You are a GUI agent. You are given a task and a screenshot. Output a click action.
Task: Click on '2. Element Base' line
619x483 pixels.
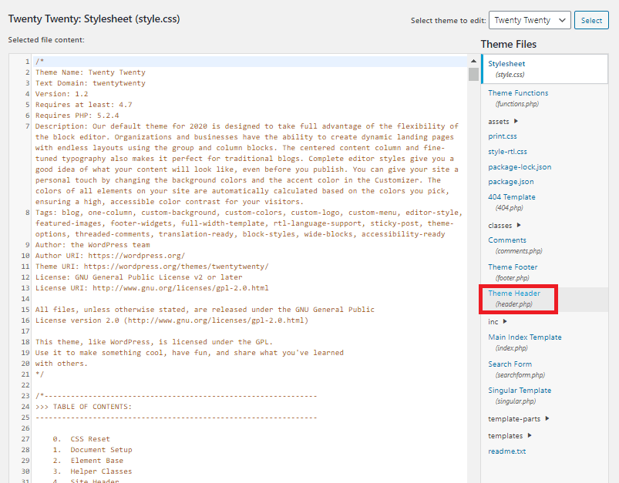tap(88, 461)
